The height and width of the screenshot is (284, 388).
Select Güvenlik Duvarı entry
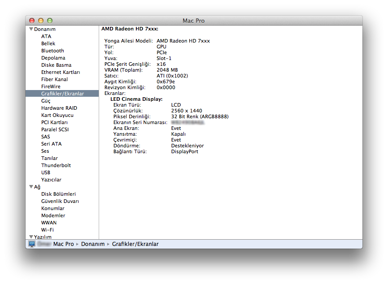pos(60,201)
